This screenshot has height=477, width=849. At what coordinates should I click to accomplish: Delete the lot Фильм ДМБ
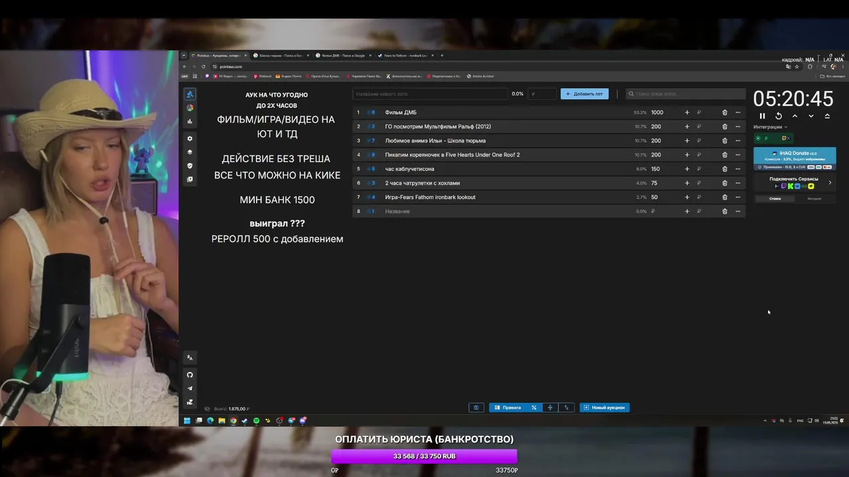(x=724, y=113)
